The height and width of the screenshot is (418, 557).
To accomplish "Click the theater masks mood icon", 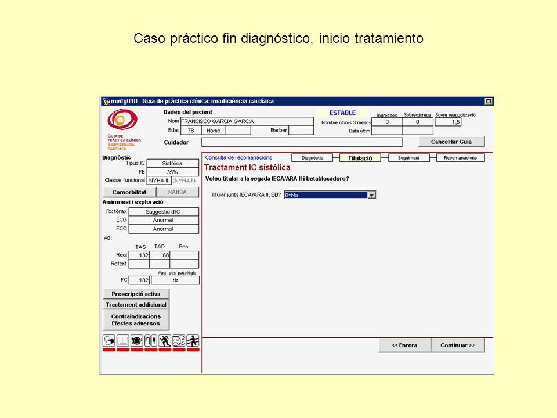I will (179, 341).
